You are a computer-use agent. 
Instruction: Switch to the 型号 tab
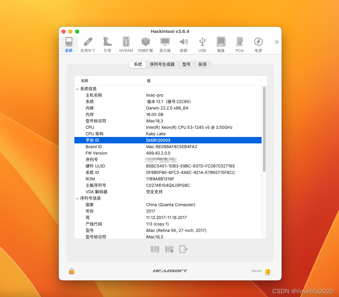tap(186, 64)
